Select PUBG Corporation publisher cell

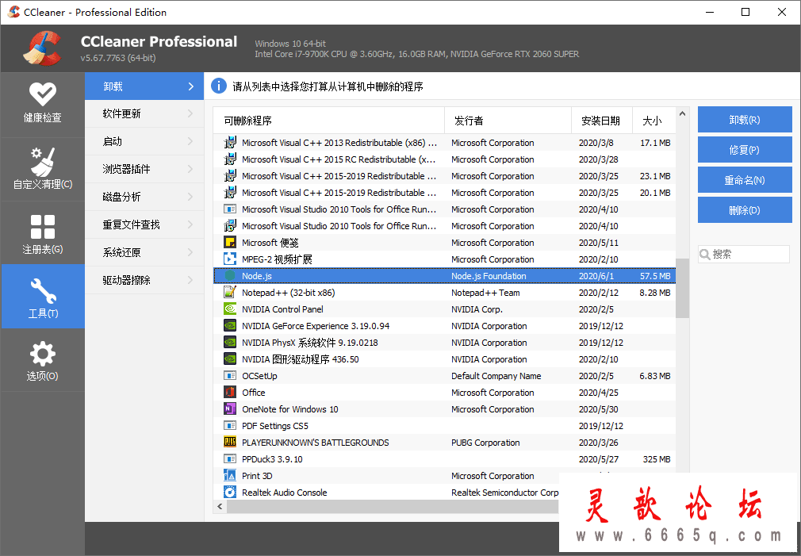point(485,443)
